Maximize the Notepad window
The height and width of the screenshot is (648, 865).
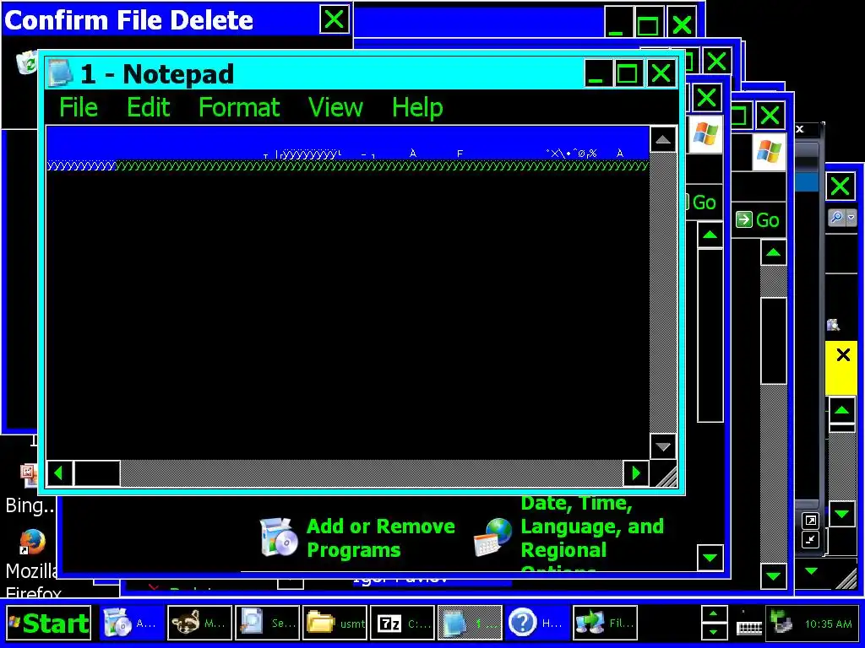tap(628, 73)
